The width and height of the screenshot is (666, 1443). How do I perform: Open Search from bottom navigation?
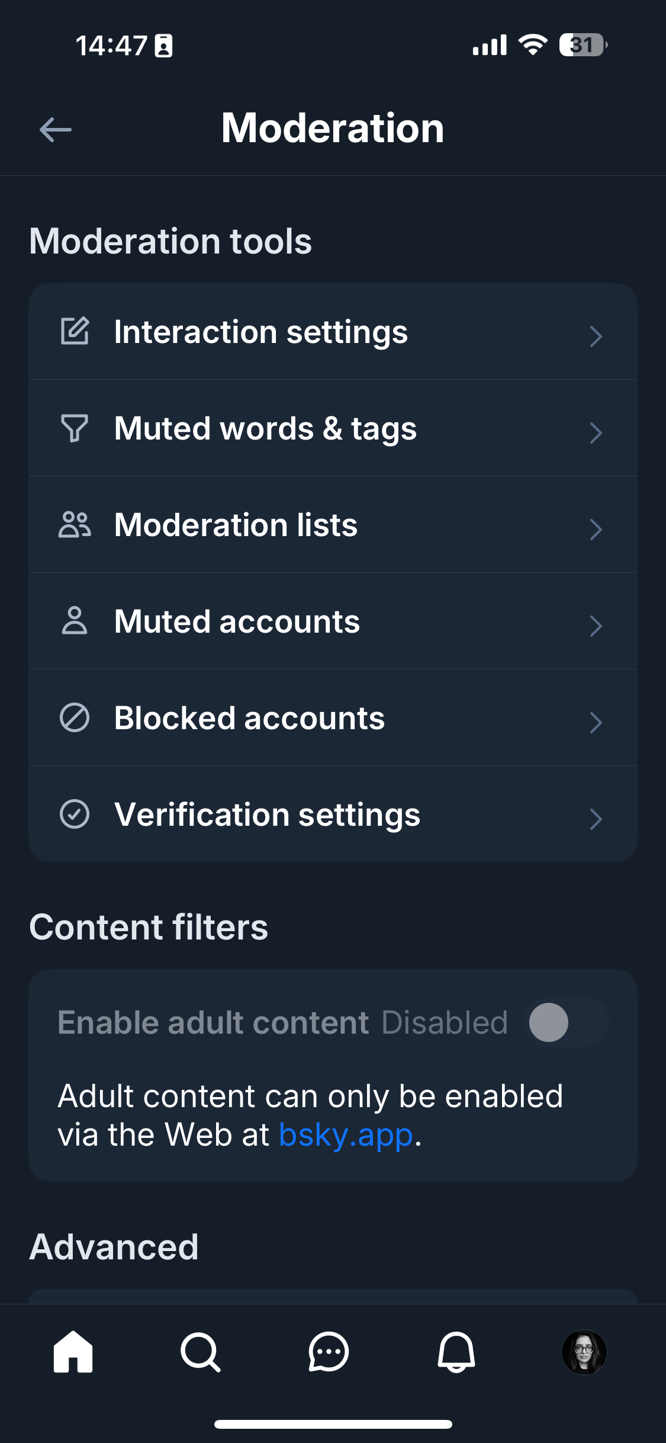tap(201, 1352)
